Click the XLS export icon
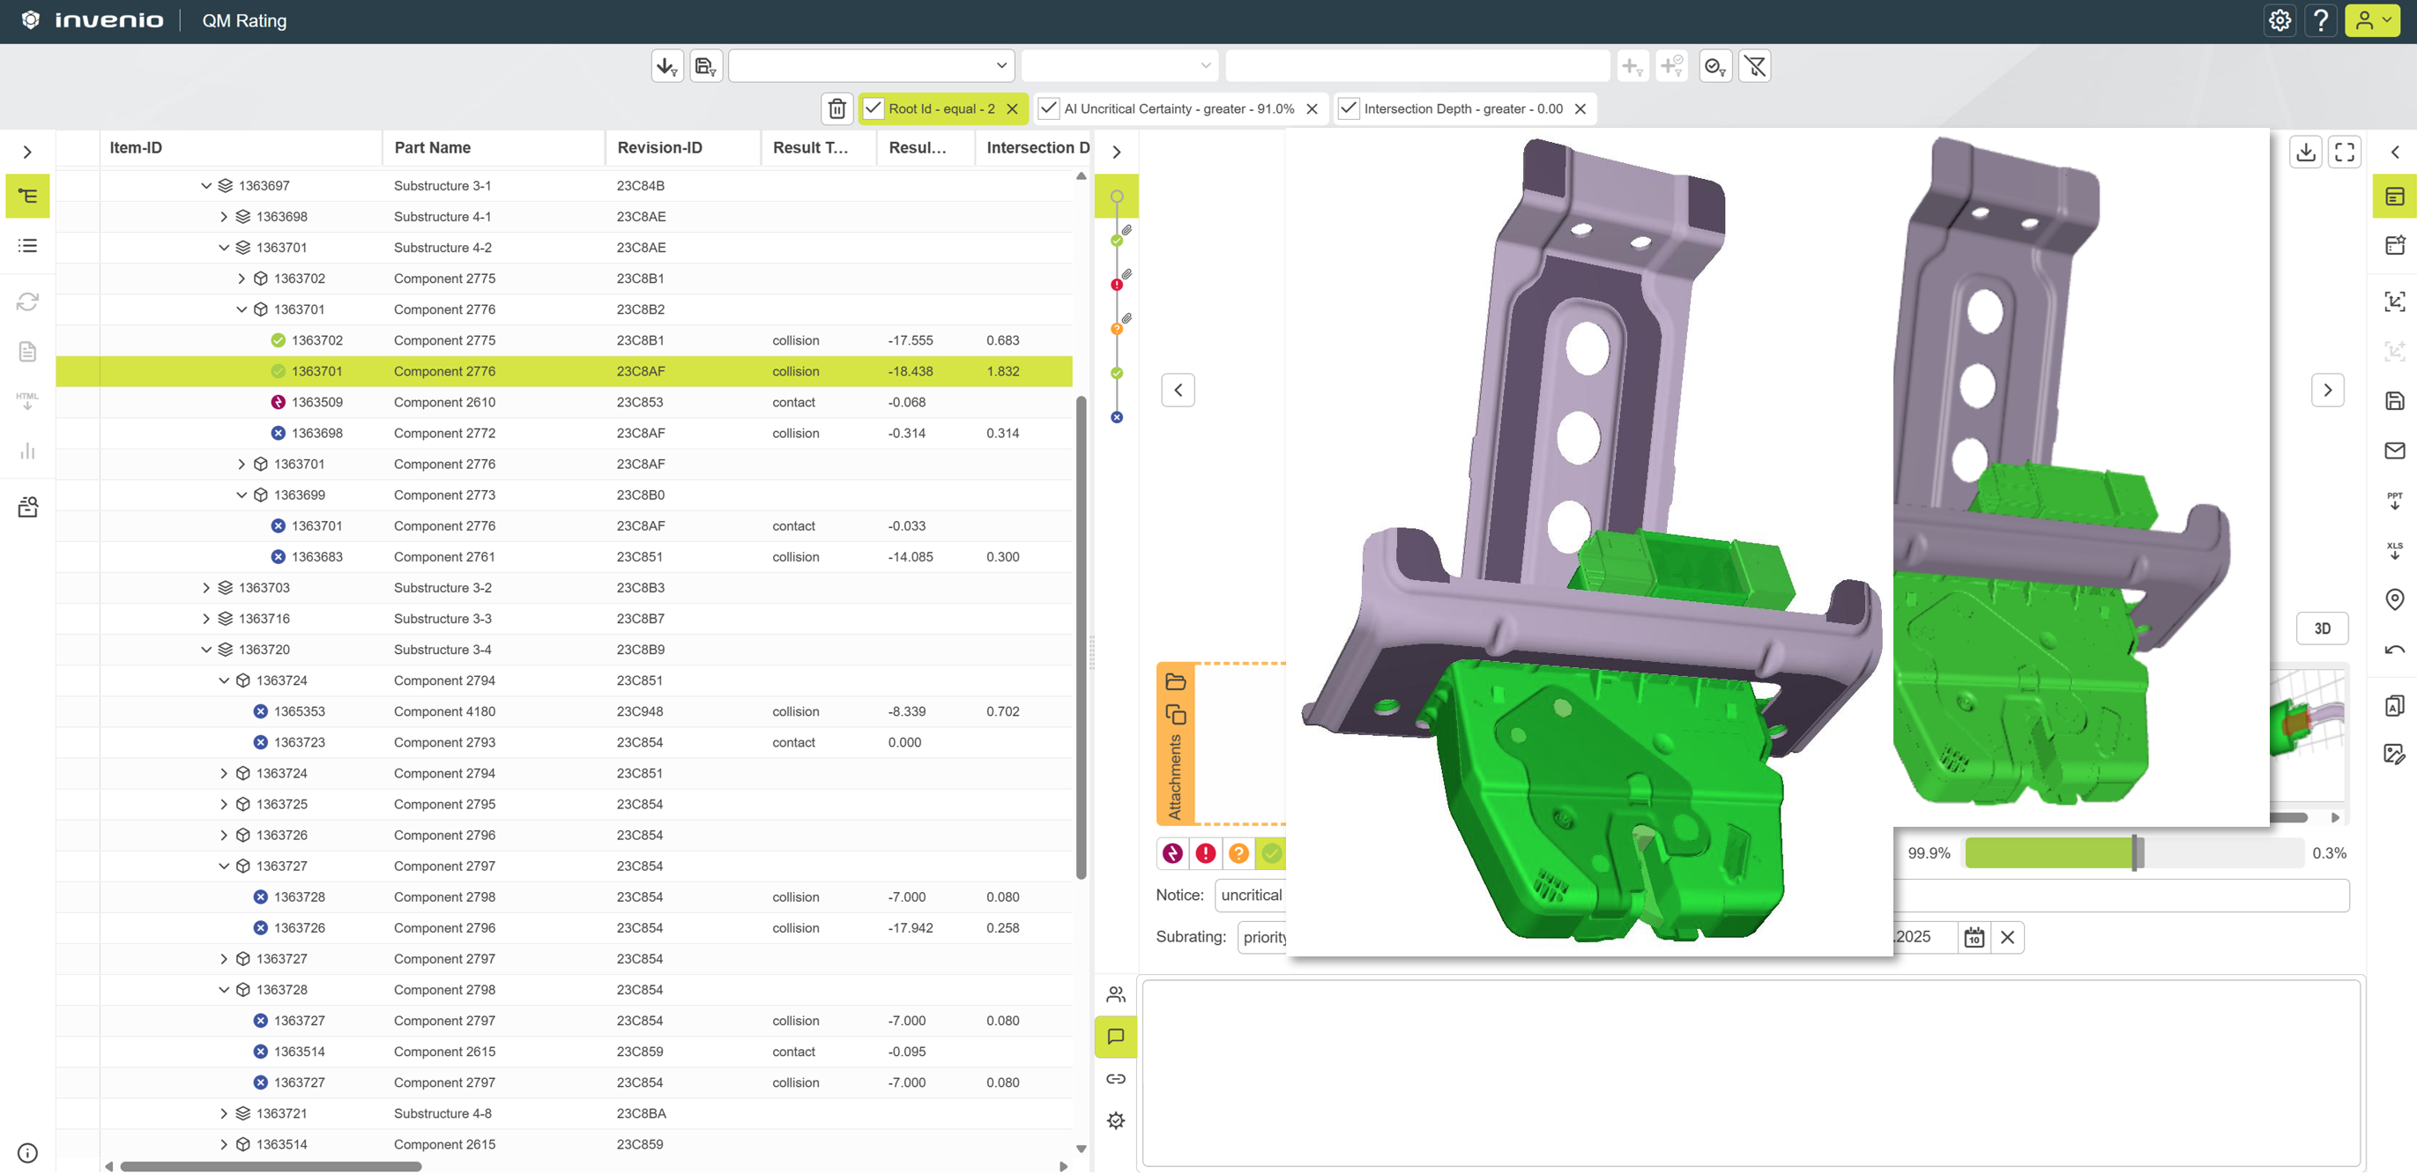 click(x=2393, y=550)
